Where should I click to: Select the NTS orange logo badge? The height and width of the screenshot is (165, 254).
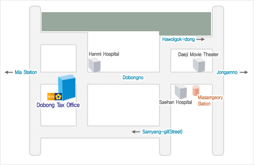51,97
